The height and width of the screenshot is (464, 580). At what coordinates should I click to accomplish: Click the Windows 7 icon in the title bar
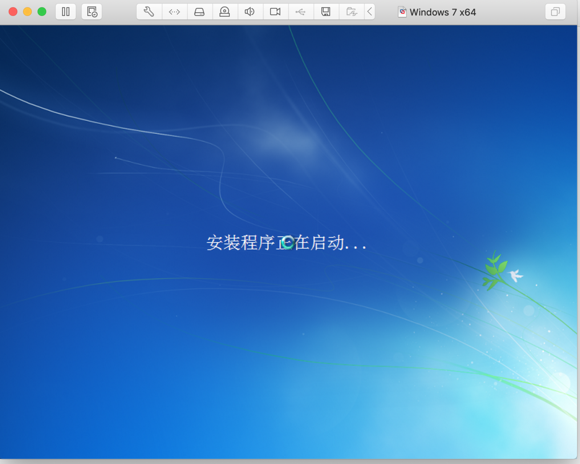(x=402, y=12)
